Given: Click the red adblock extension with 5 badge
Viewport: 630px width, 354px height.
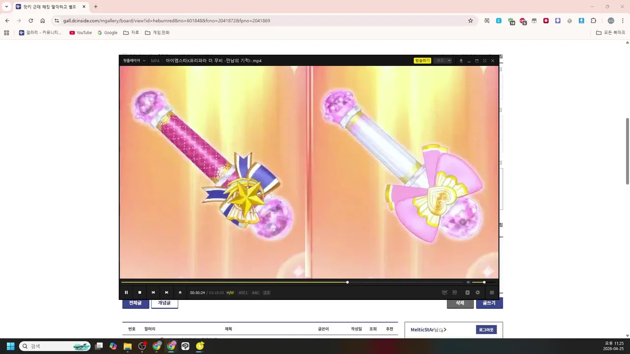Looking at the screenshot, I should pyautogui.click(x=523, y=21).
